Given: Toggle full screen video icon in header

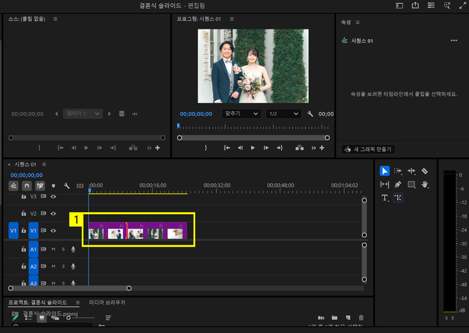Looking at the screenshot, I should click(x=462, y=6).
